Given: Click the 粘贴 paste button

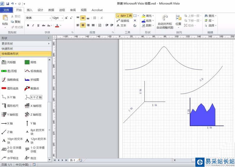Looking at the screenshot, I should pos(5,21).
